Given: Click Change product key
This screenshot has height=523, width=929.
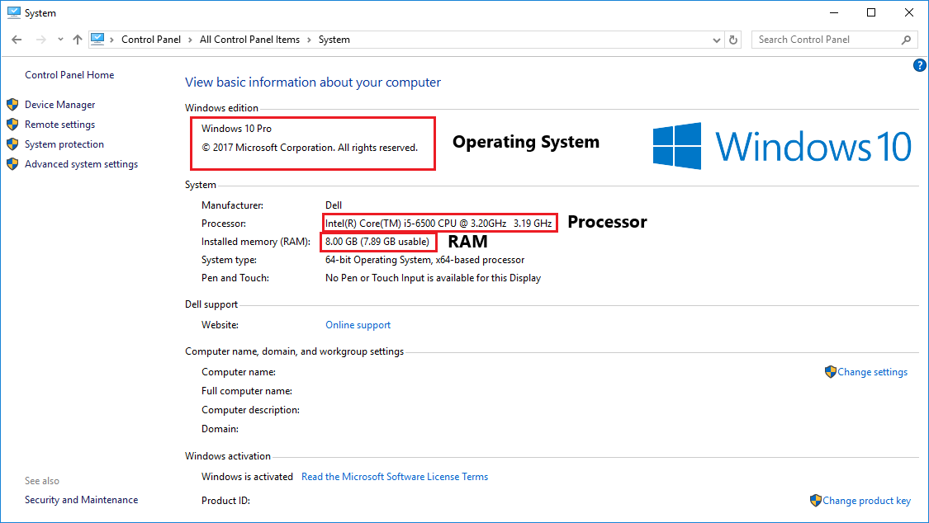Looking at the screenshot, I should tap(866, 501).
